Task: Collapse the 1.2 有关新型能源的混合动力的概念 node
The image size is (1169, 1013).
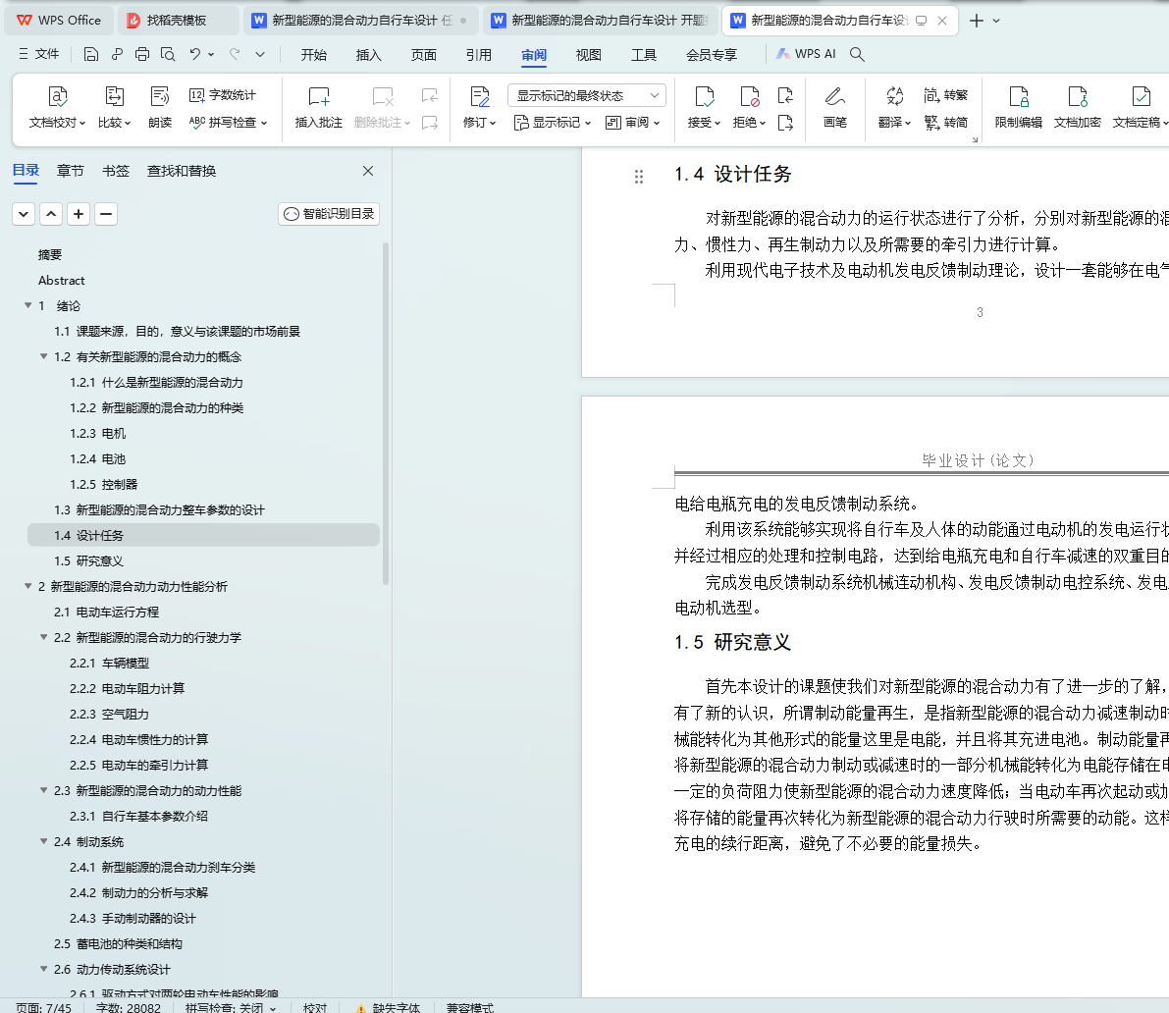Action: pos(44,357)
